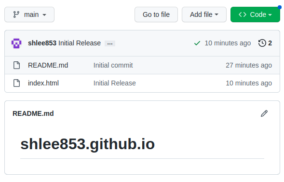Click 10 minutes ago in index.html row
Screen dimensions: 284x182
[249, 83]
